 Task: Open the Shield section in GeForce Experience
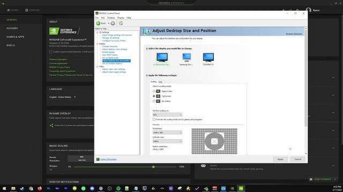point(11,45)
